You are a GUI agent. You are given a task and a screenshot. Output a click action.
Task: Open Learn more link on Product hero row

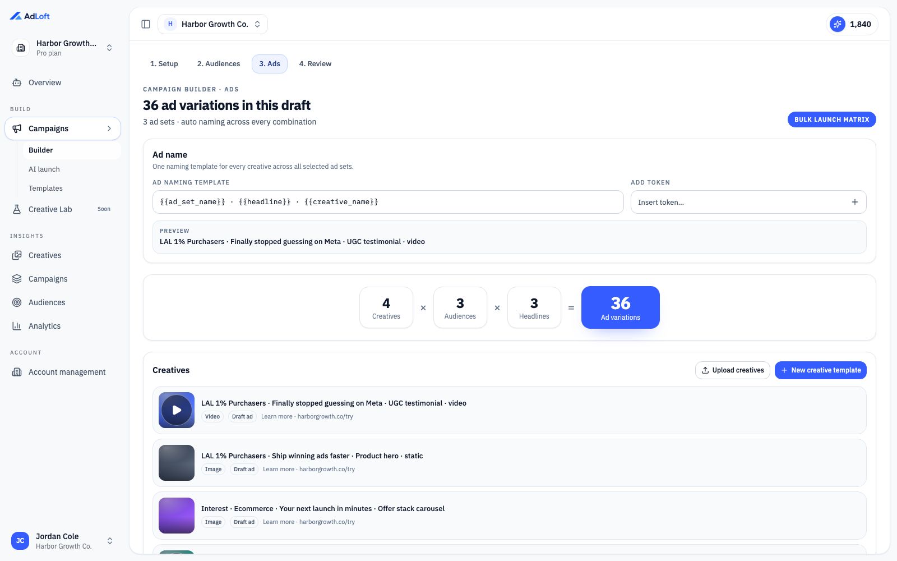pyautogui.click(x=309, y=469)
